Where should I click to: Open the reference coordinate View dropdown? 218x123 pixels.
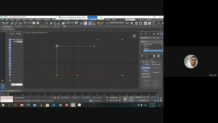(70, 23)
